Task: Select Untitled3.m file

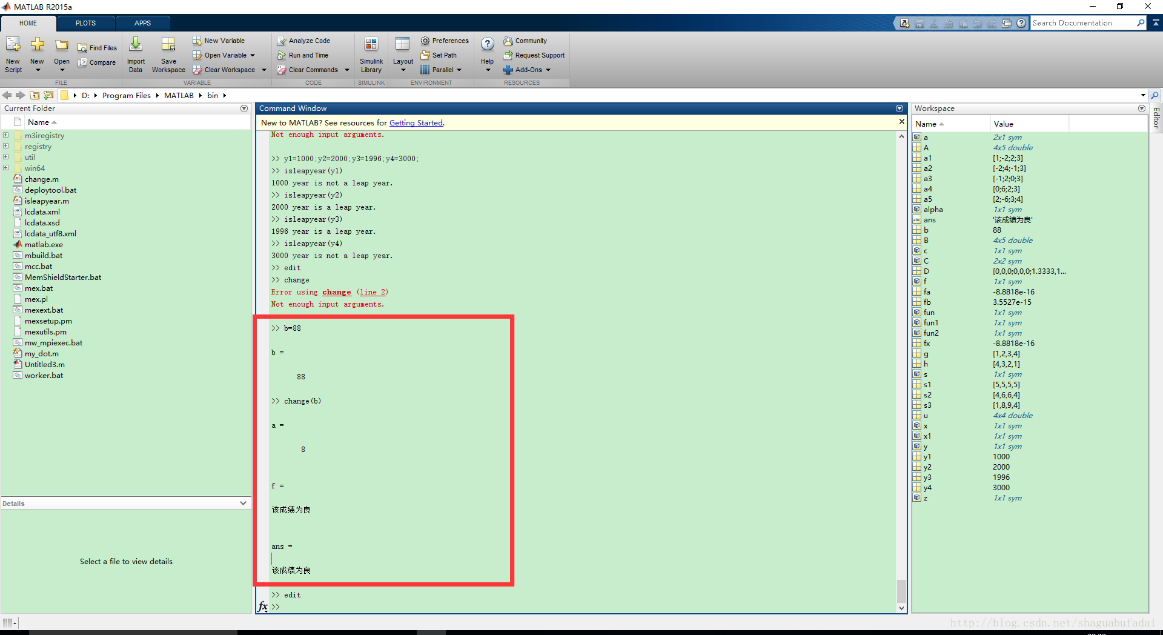Action: coord(45,365)
